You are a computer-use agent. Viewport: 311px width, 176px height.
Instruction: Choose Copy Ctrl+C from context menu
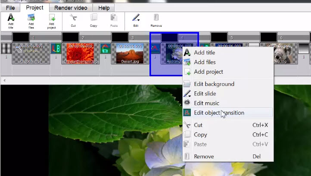pyautogui.click(x=228, y=135)
